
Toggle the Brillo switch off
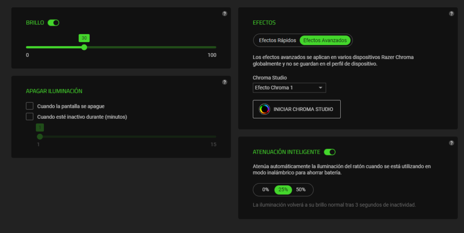[53, 23]
